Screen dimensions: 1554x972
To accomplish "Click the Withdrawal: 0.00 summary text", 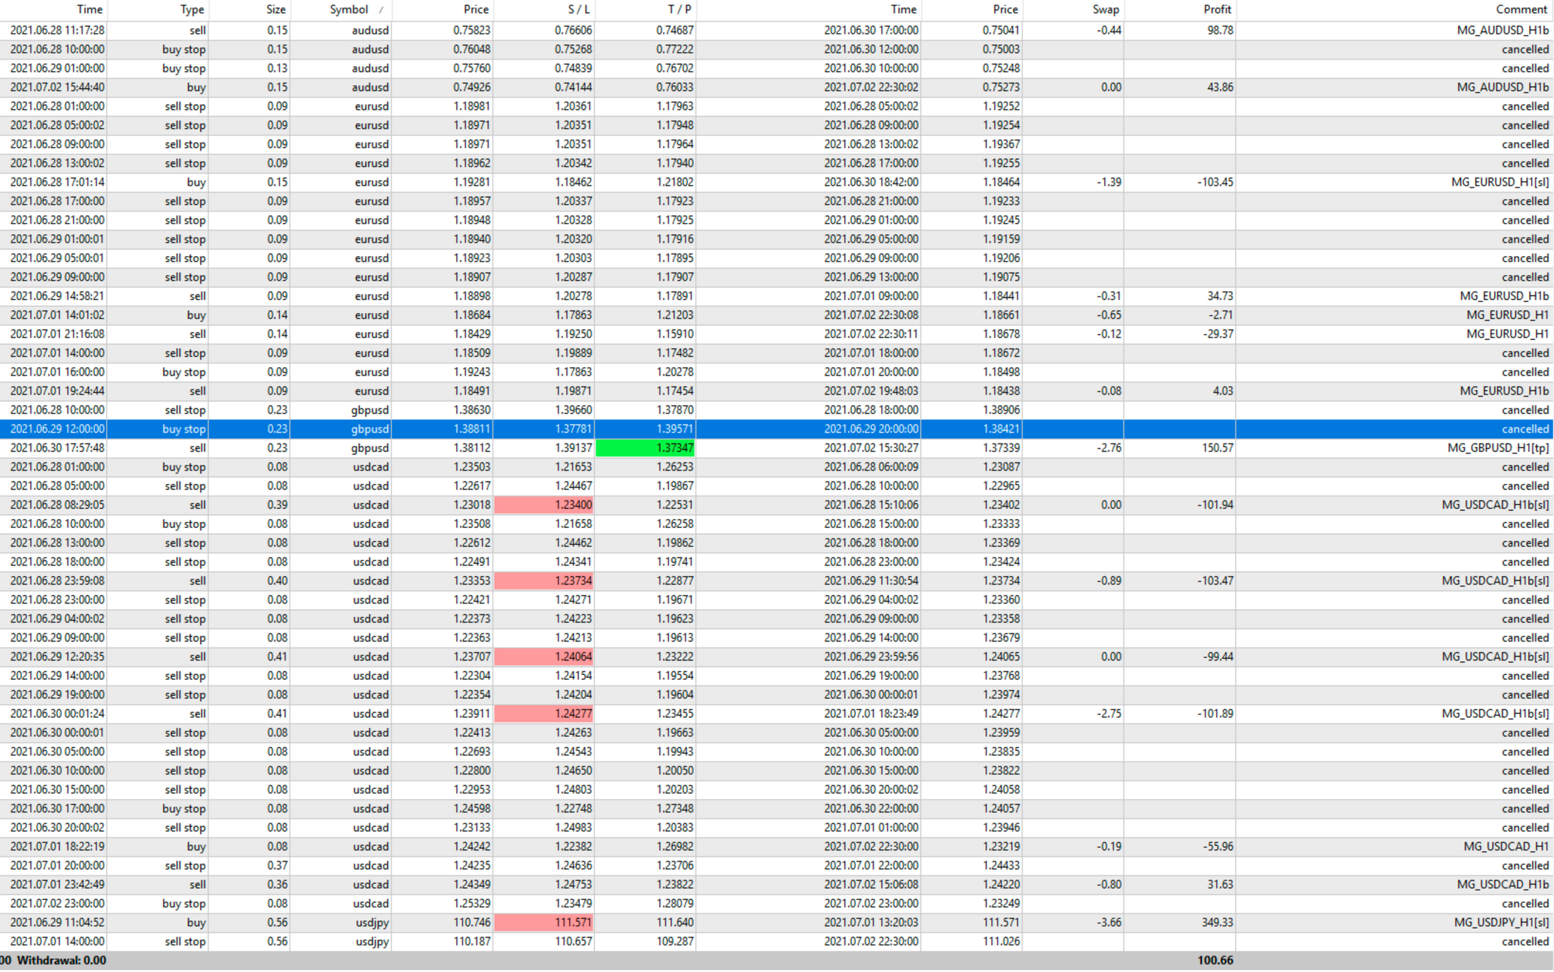I will coord(61,961).
